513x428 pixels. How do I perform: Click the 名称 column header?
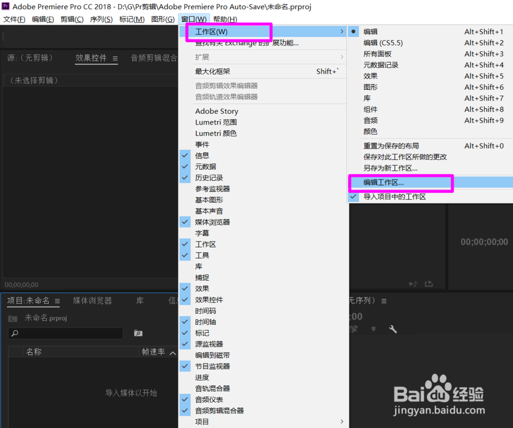click(34, 352)
